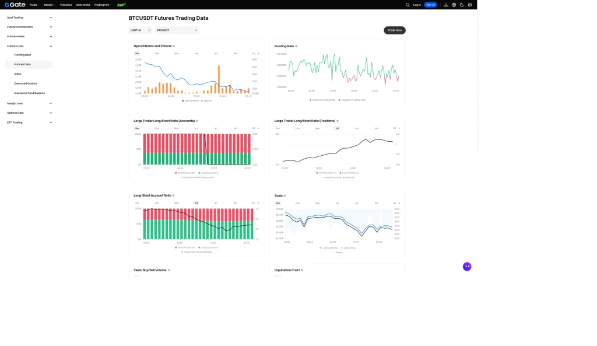Click the Log In link
The height and width of the screenshot is (346, 597).
pos(417,5)
